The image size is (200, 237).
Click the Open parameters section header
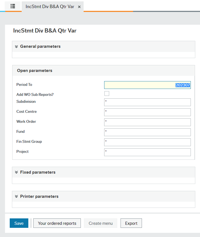35,71
